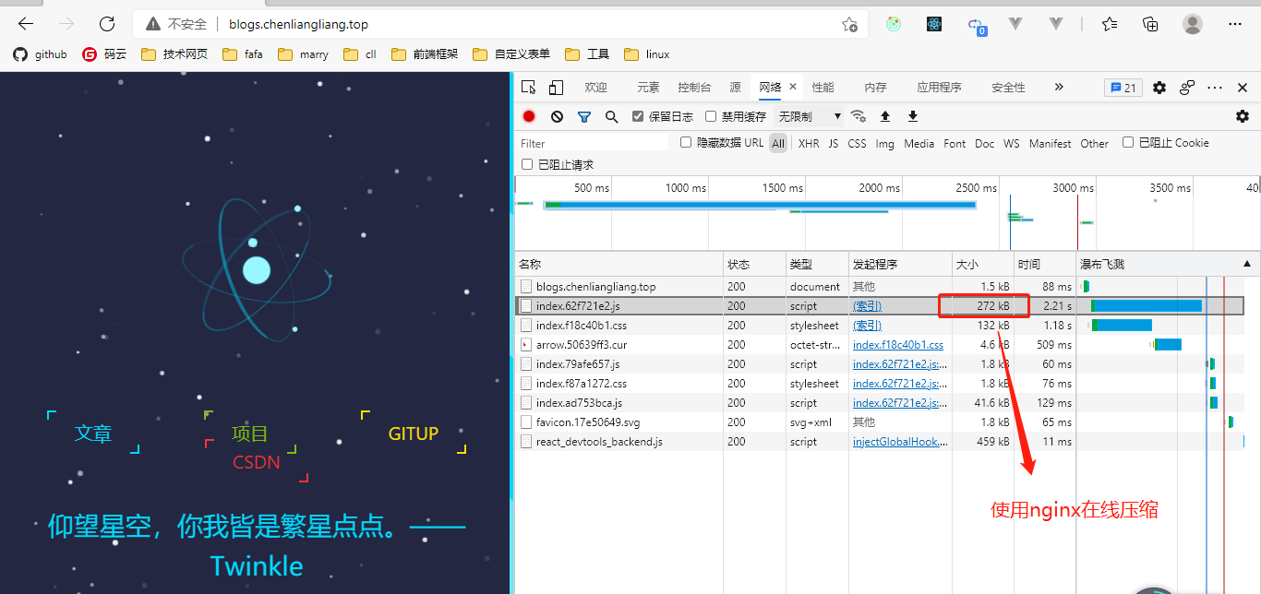1261x594 pixels.
Task: Open the DevTools more options ellipsis menu
Action: (1214, 87)
